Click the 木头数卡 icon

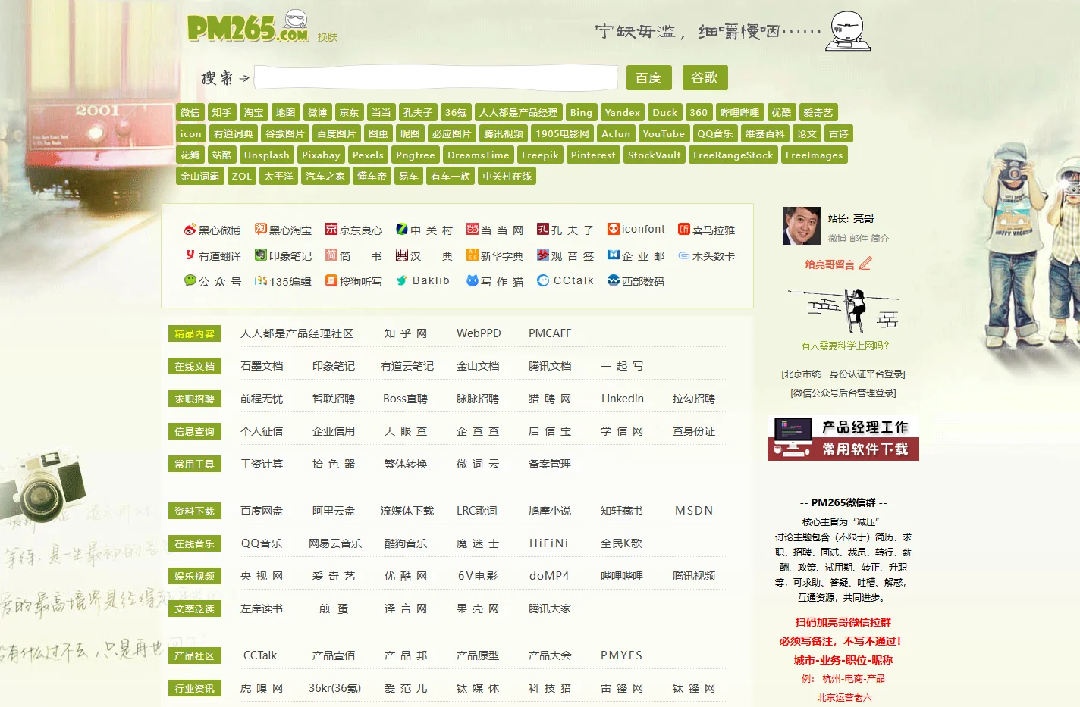pos(684,255)
